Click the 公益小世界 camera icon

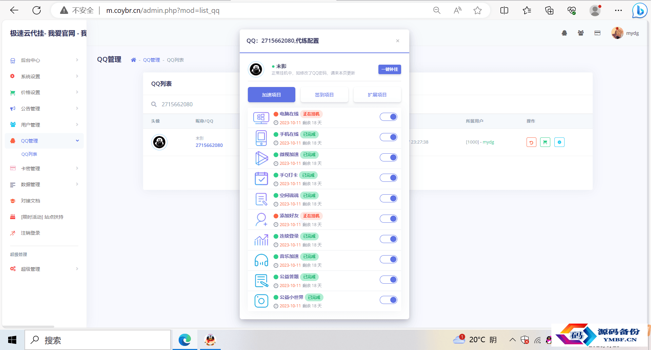pos(261,301)
